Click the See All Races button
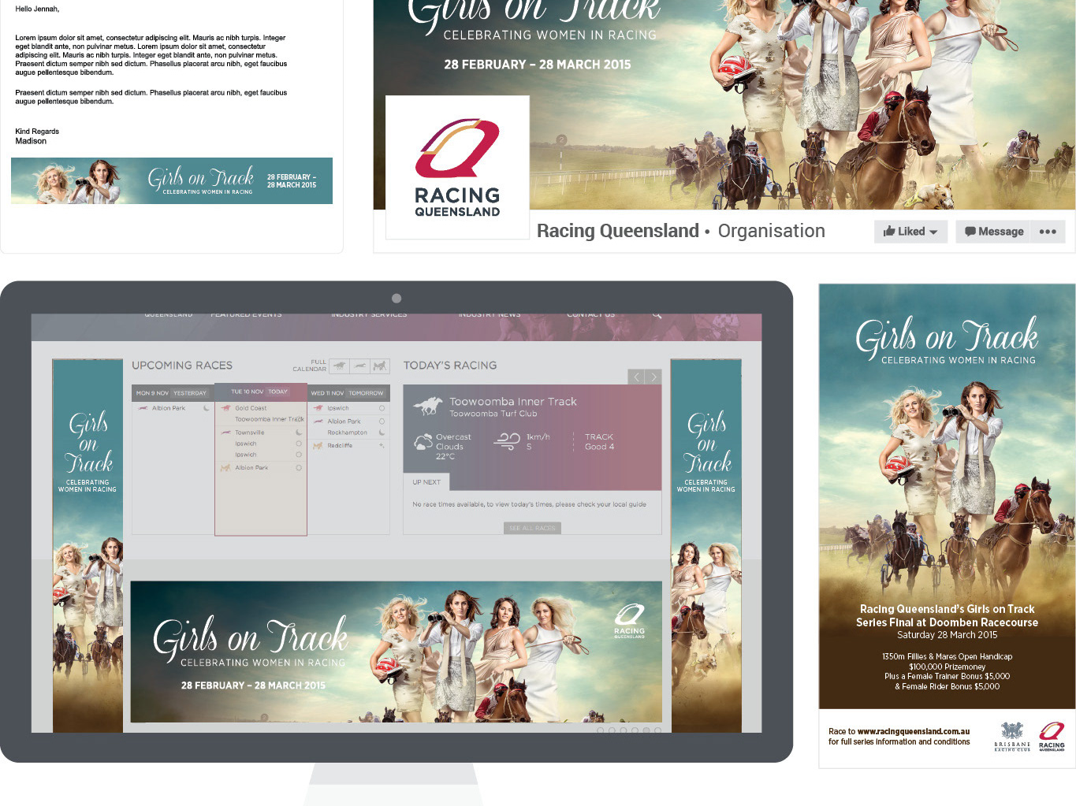Image resolution: width=1076 pixels, height=806 pixels. pos(532,528)
